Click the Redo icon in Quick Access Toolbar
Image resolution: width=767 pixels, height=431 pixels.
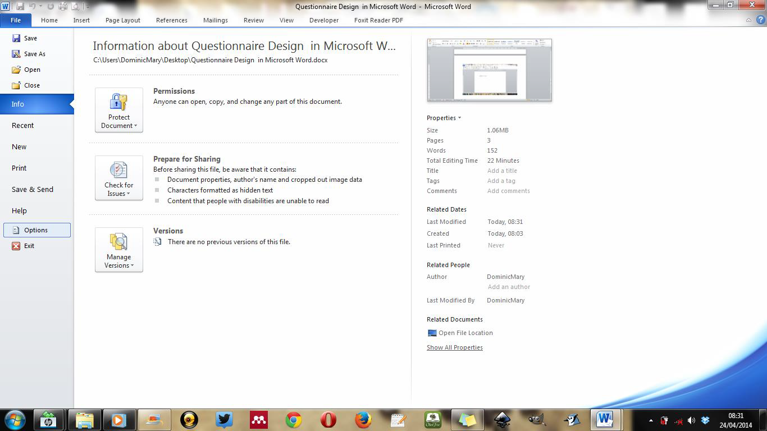(51, 6)
